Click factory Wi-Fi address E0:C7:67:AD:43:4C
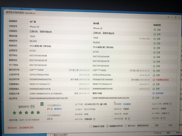182x136 pixels. 38,65
